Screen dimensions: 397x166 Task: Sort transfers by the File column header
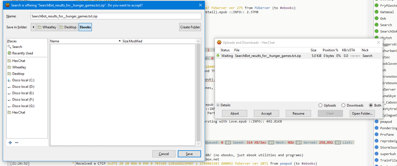(272, 50)
